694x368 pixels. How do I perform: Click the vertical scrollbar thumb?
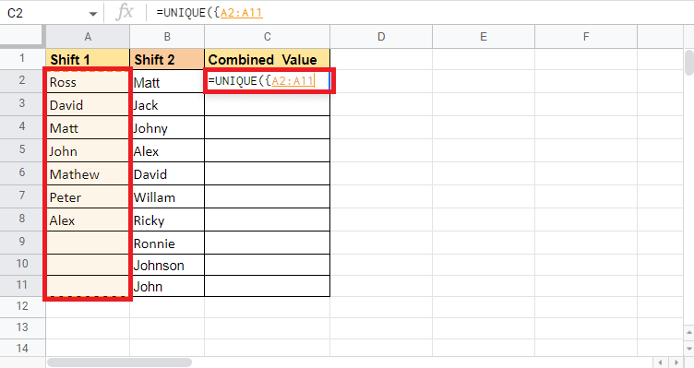click(689, 63)
